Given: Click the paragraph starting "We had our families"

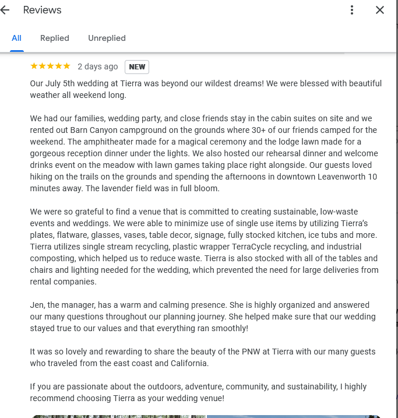Looking at the screenshot, I should click(204, 153).
